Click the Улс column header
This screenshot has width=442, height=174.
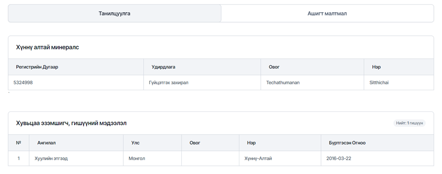coord(152,143)
